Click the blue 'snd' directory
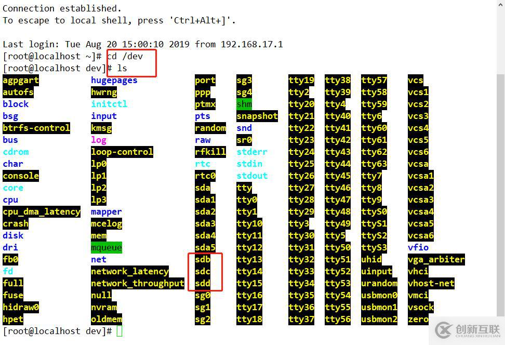Image resolution: width=505 pixels, height=345 pixels. [x=244, y=128]
